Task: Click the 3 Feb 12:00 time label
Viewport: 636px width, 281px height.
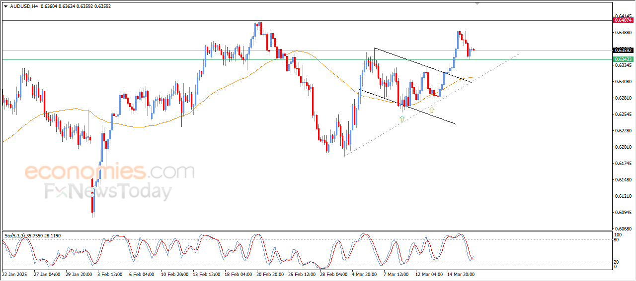Action: click(x=109, y=274)
